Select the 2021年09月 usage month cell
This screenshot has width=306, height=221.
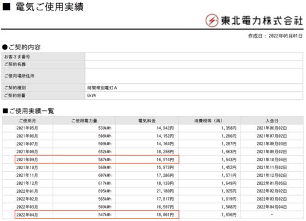[x=27, y=160]
